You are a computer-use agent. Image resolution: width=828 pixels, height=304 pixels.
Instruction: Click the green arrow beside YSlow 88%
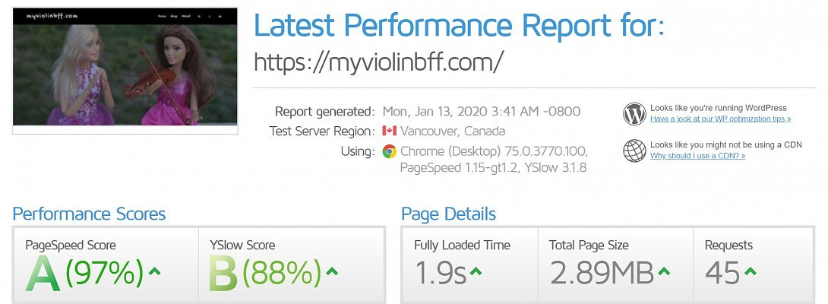tap(332, 271)
